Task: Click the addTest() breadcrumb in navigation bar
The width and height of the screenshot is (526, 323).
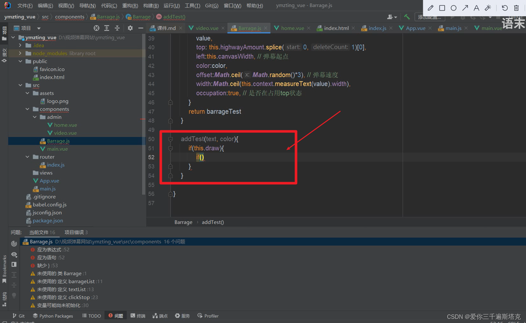Action: [174, 17]
